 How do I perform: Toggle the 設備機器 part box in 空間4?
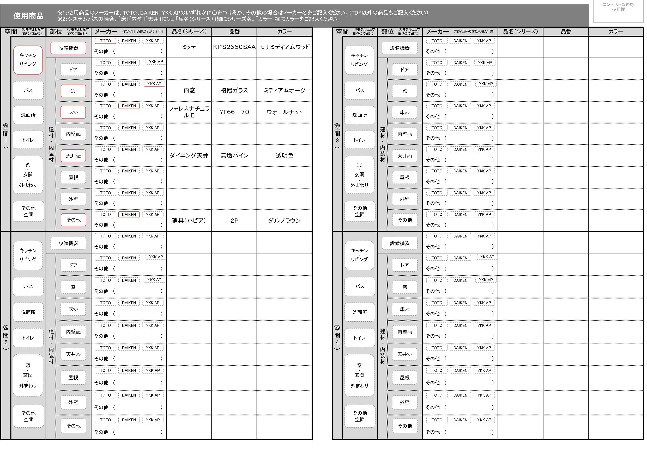400,243
